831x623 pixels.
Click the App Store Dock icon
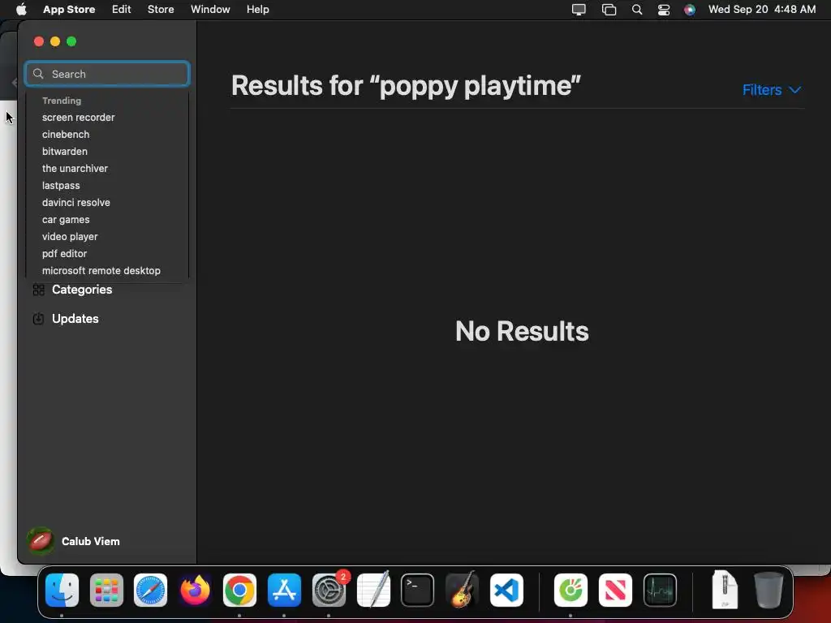point(284,591)
